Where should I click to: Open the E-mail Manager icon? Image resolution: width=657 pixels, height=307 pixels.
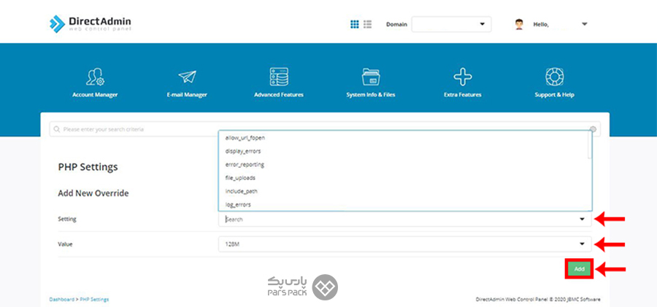coord(187,78)
